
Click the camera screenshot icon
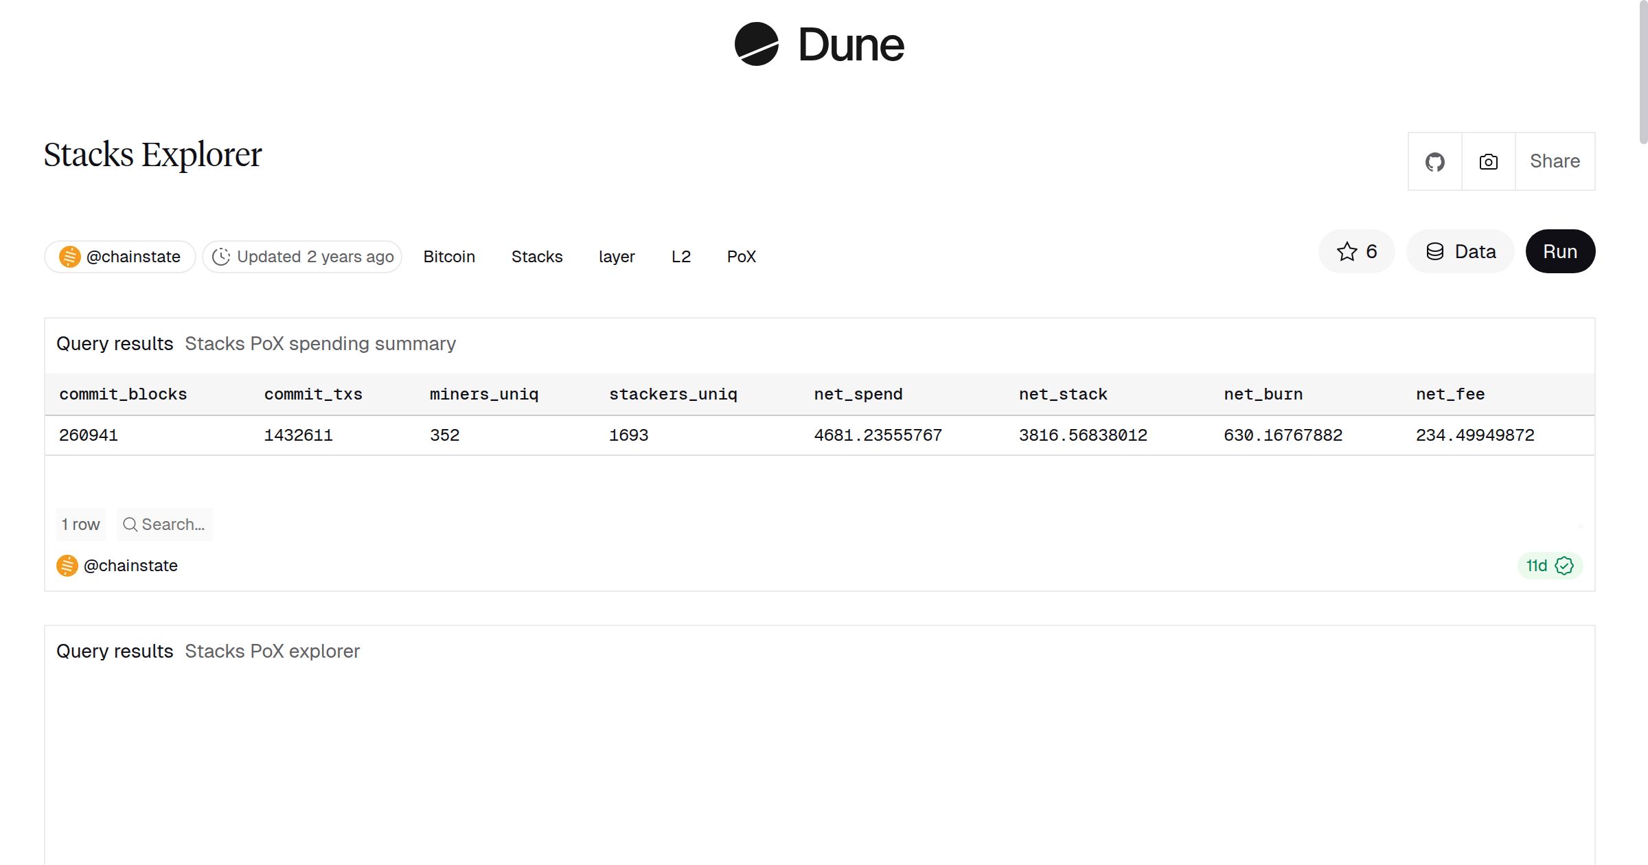click(x=1488, y=162)
